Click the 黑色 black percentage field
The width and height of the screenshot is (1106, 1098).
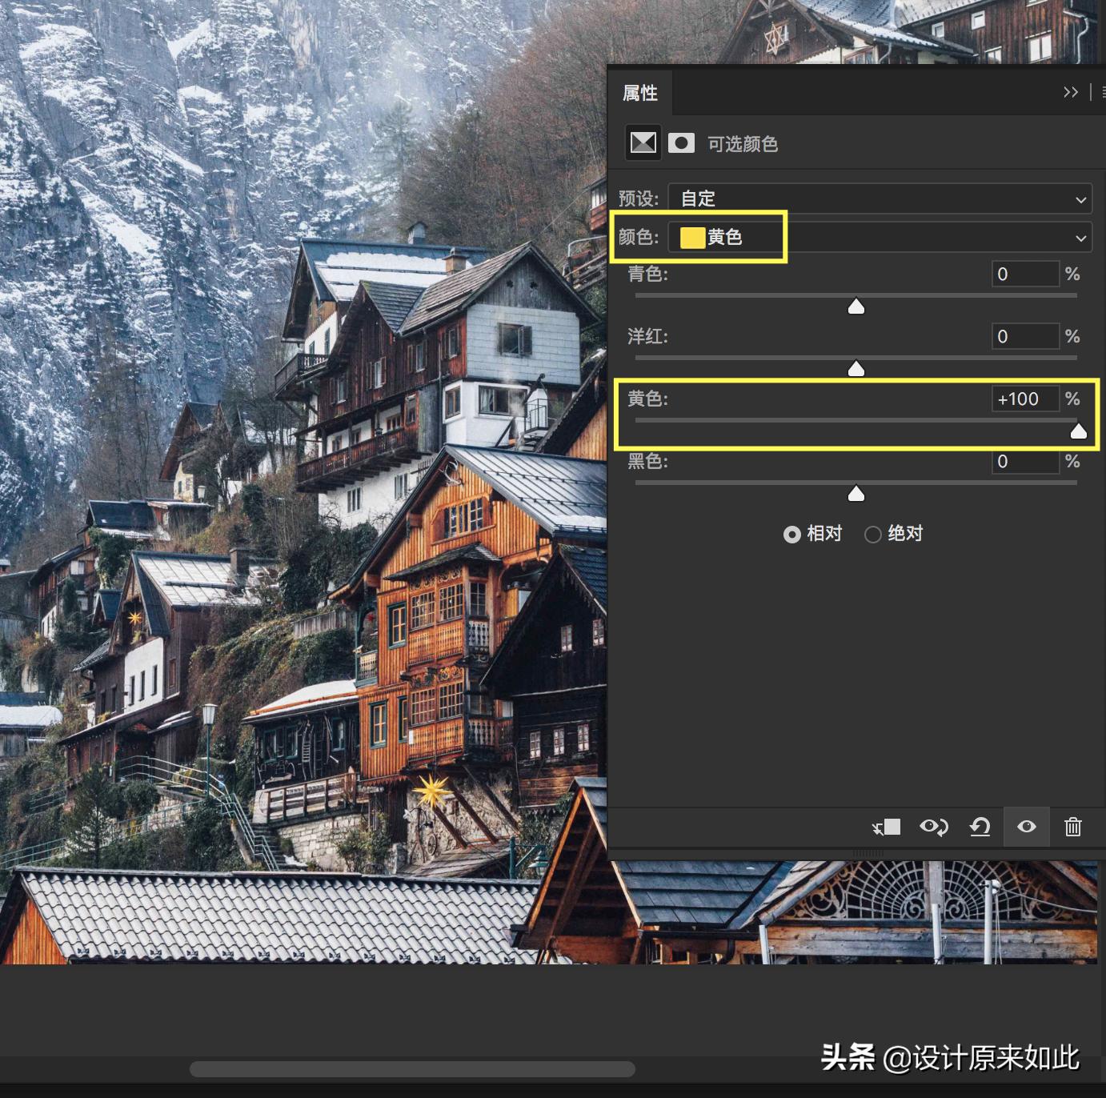1025,461
